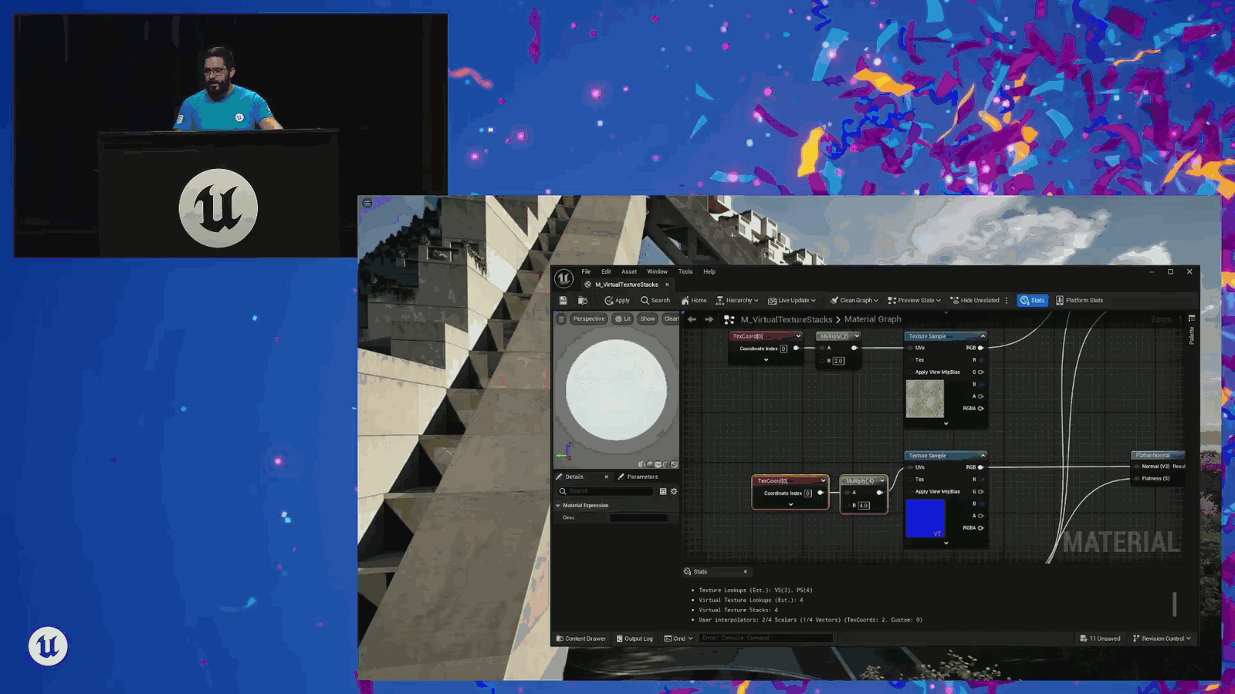This screenshot has width=1235, height=694.
Task: Apply material changes with Apply button
Action: click(617, 301)
